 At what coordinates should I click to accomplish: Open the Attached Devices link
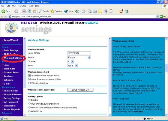[x=13, y=94]
